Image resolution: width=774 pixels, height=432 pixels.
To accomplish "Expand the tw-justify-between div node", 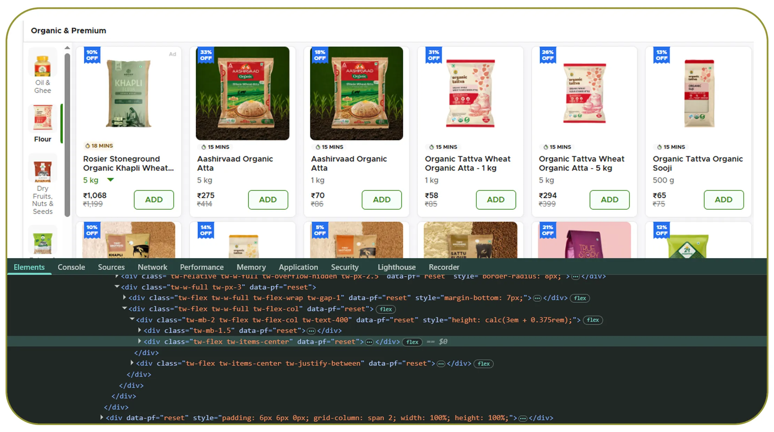I will tap(132, 363).
